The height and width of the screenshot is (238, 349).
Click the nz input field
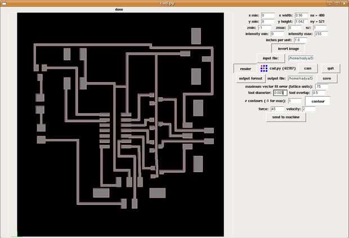pyautogui.click(x=320, y=28)
